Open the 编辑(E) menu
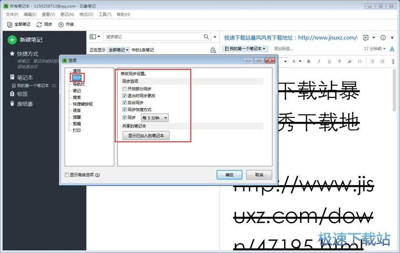The image size is (400, 253). pyautogui.click(x=30, y=14)
